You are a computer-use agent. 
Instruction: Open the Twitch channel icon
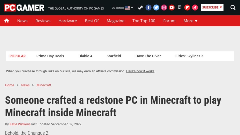point(179,7)
